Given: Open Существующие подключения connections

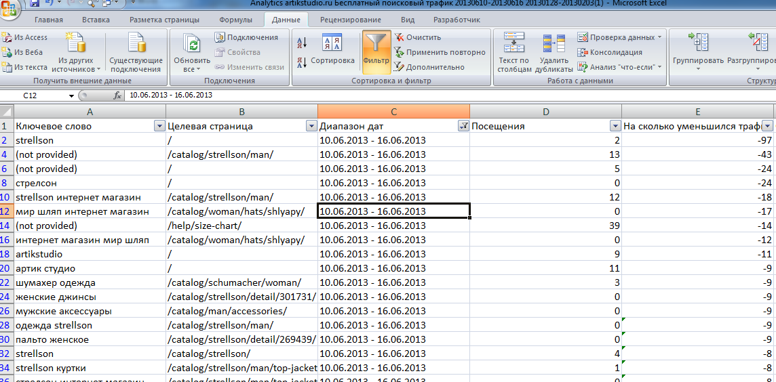Looking at the screenshot, I should 136,52.
